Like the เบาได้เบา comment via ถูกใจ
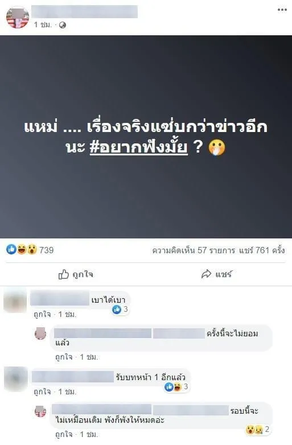The width and height of the screenshot is (292, 445). point(42,315)
